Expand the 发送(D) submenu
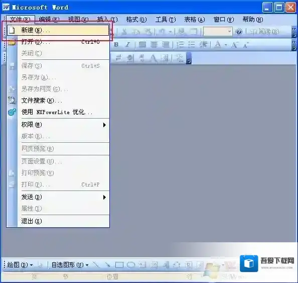Screen dimensions: 298x283 (x=58, y=197)
